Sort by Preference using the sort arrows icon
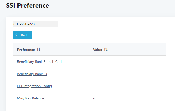Viewport: 175px width, 111px height. coord(39,50)
